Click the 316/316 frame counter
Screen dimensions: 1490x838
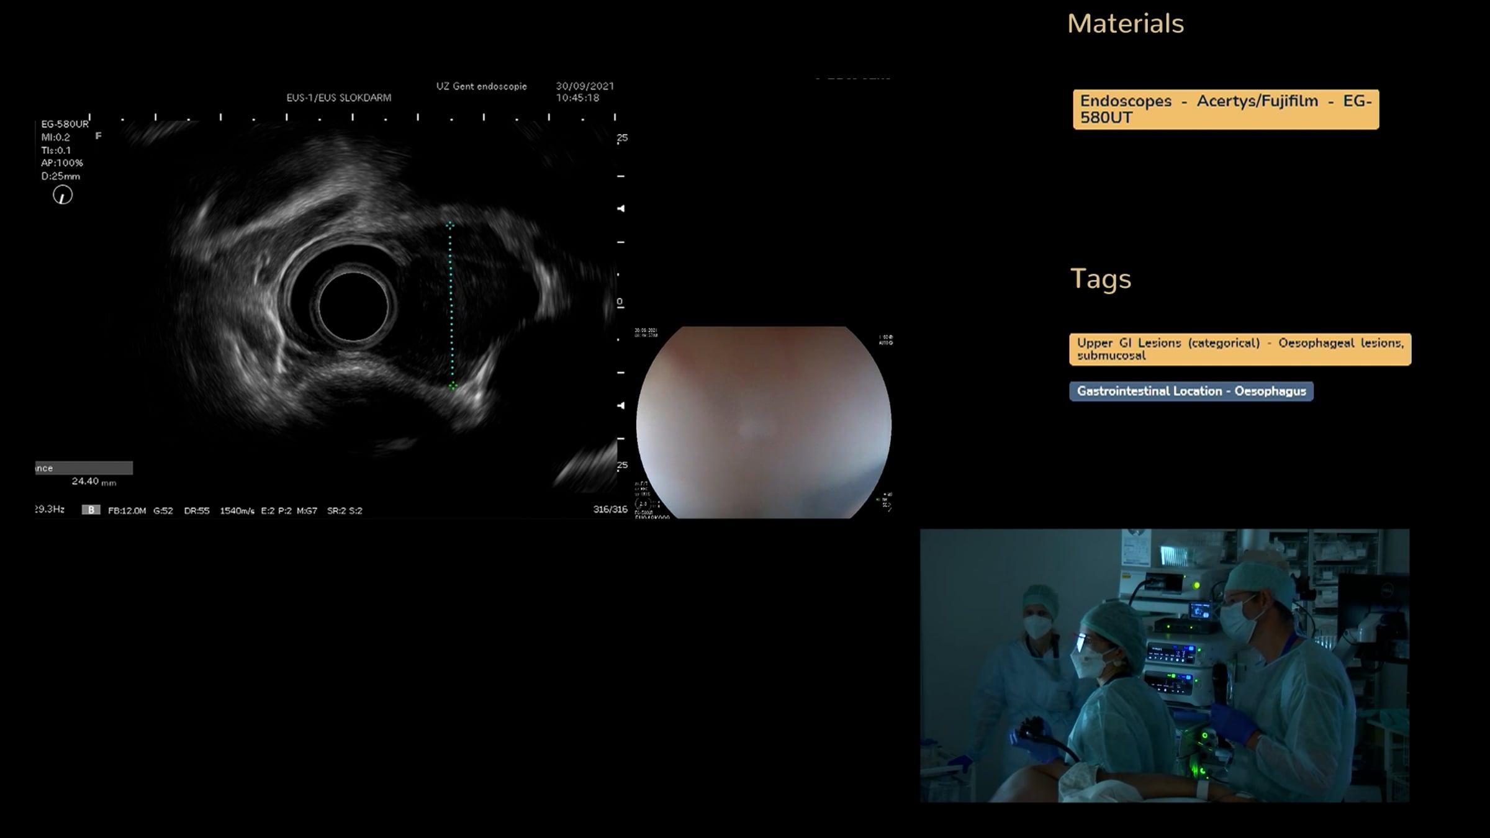pyautogui.click(x=610, y=510)
